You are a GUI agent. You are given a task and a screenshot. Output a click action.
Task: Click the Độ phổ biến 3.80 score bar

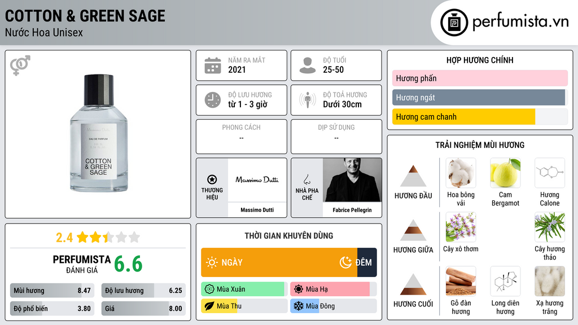[52, 309]
